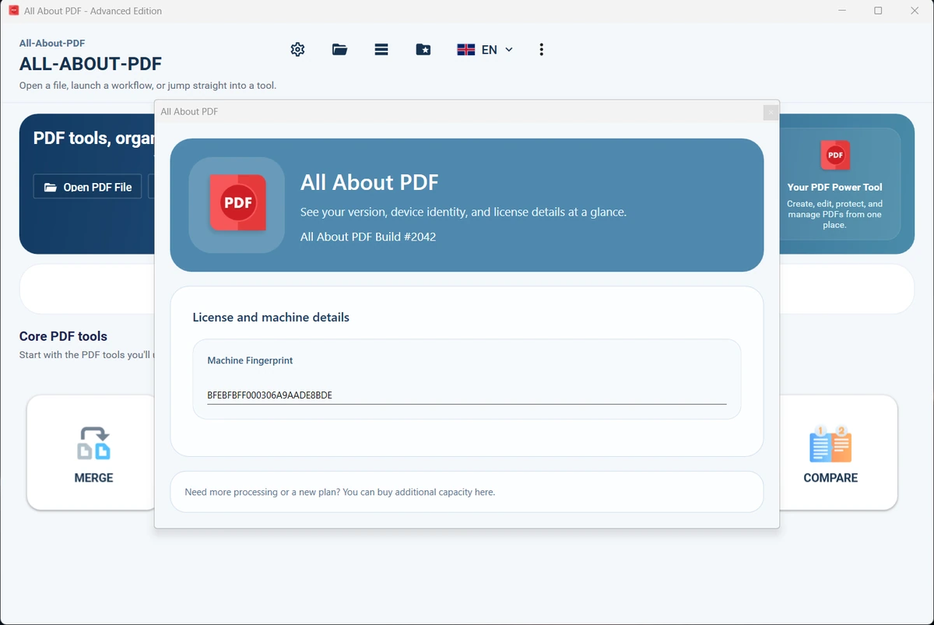Click the buy additional capacity link text
Viewport: 934px width, 625px height.
click(x=339, y=492)
